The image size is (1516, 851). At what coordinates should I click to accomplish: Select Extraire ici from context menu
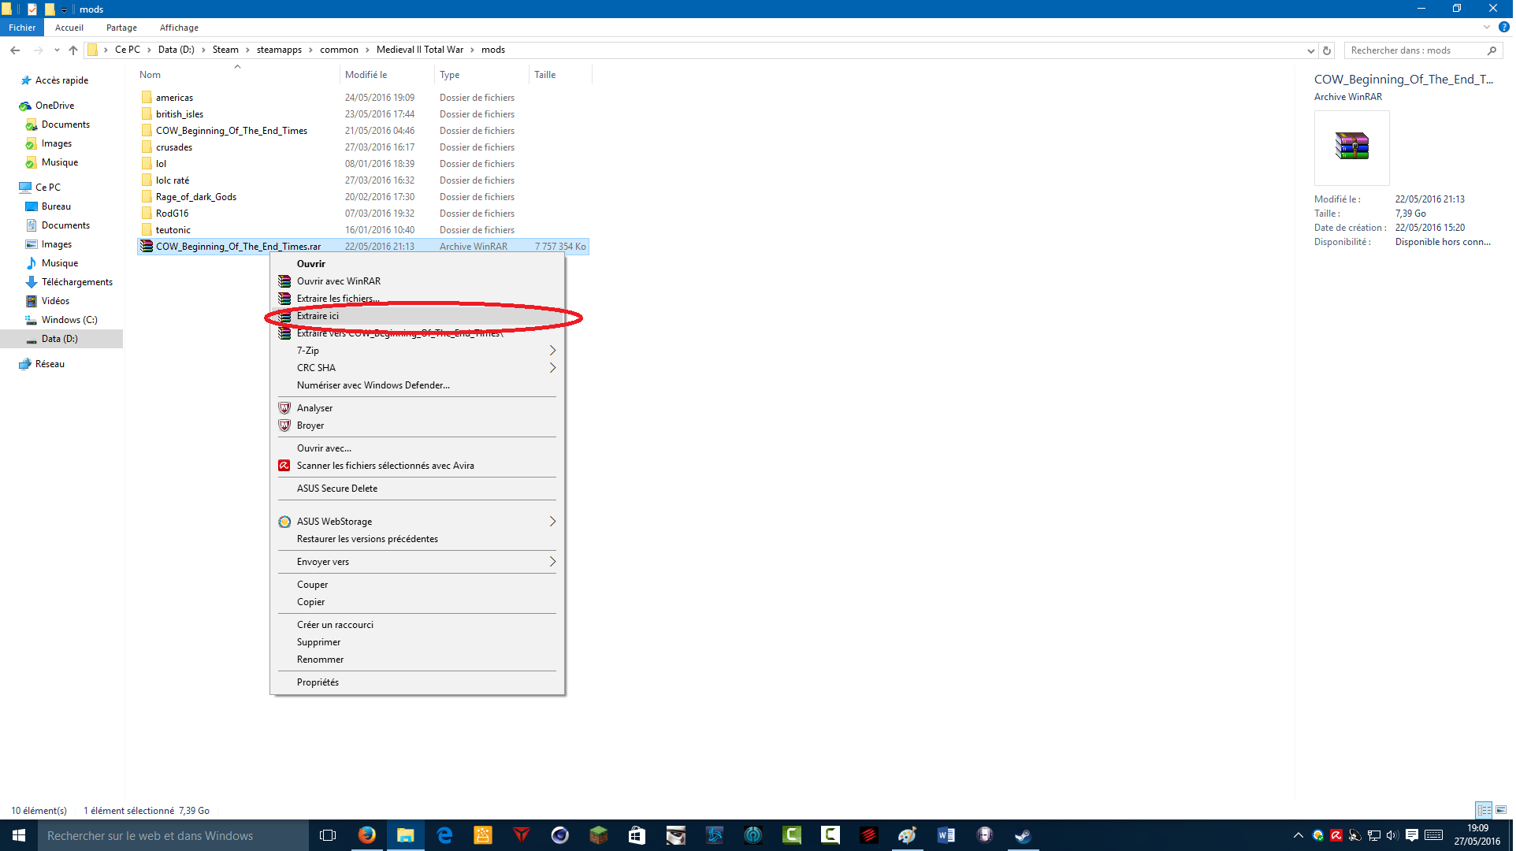pos(318,316)
